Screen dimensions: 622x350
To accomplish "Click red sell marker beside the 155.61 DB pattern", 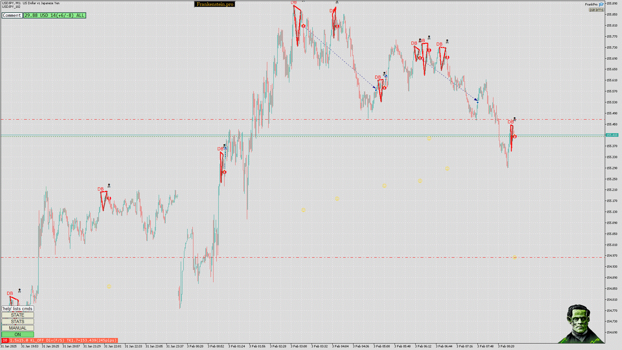I will point(384,88).
